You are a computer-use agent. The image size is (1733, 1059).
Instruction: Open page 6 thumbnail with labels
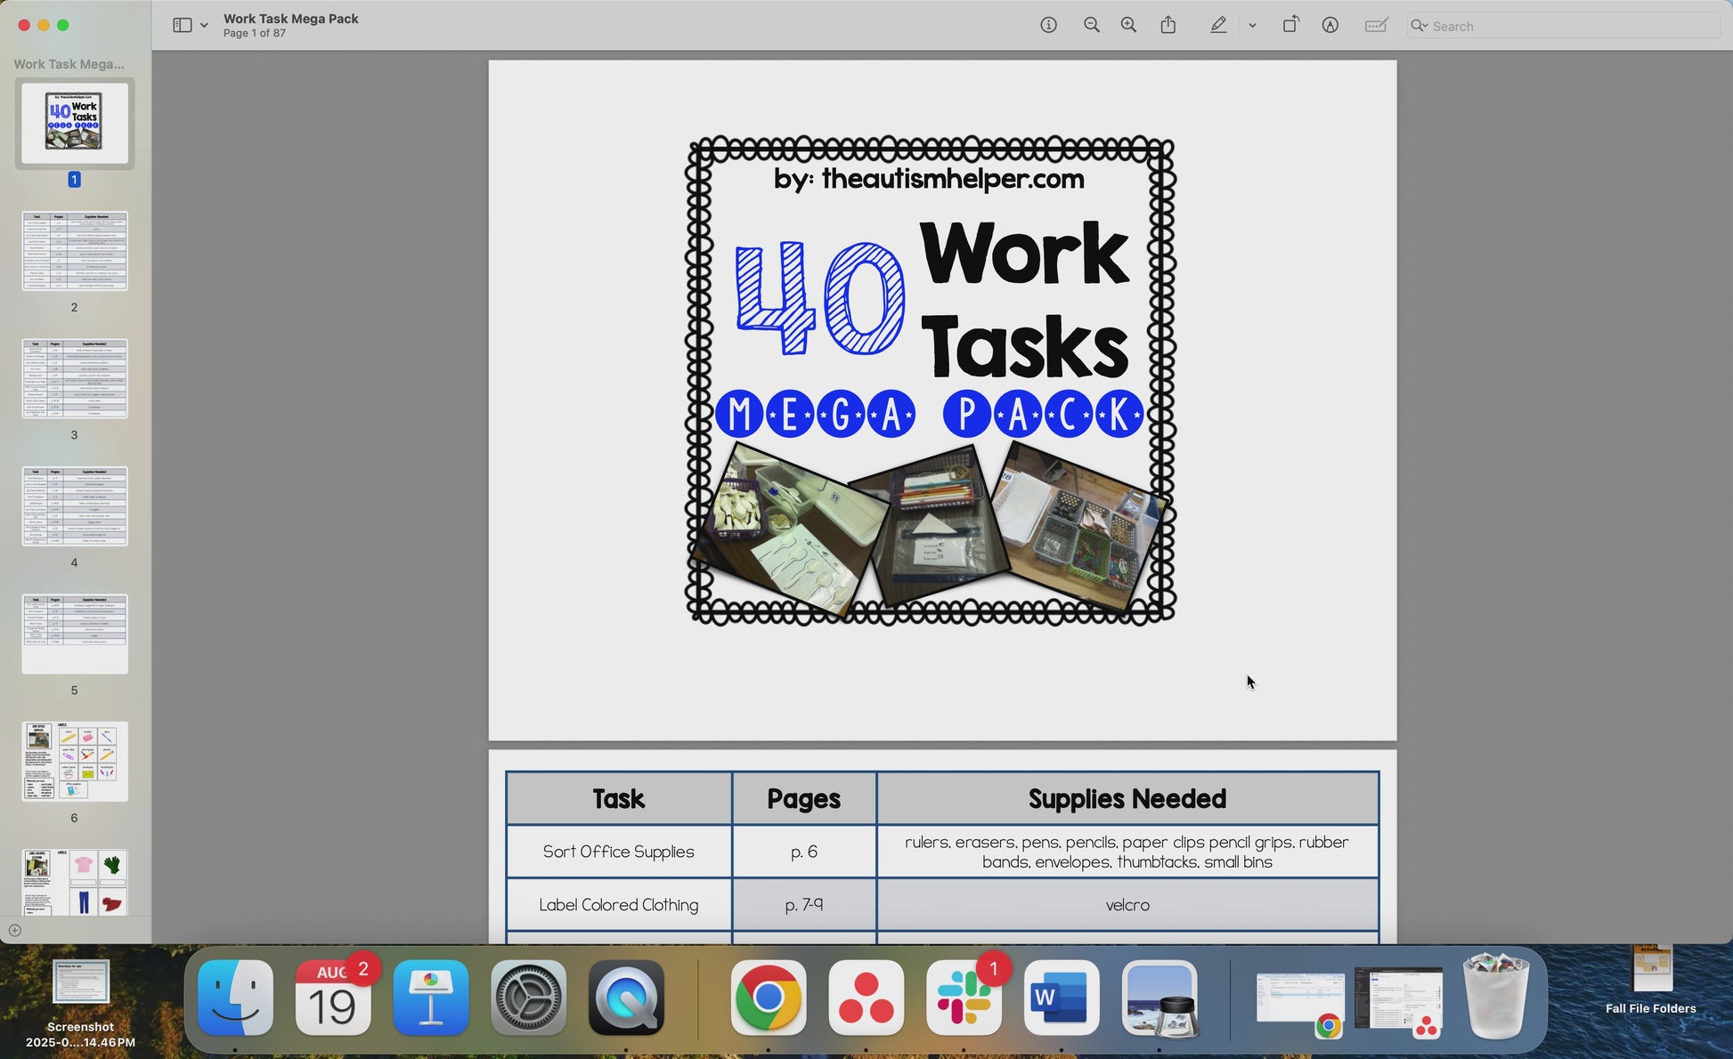(75, 762)
